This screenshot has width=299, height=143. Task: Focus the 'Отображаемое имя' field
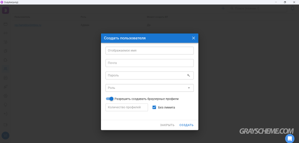pos(149,51)
